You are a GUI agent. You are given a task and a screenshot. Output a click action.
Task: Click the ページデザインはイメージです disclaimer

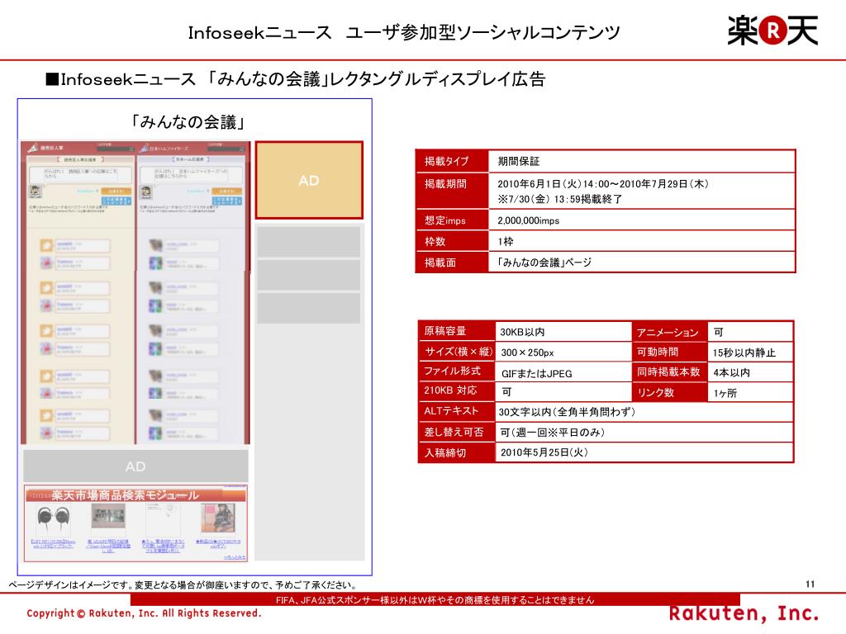click(x=183, y=585)
